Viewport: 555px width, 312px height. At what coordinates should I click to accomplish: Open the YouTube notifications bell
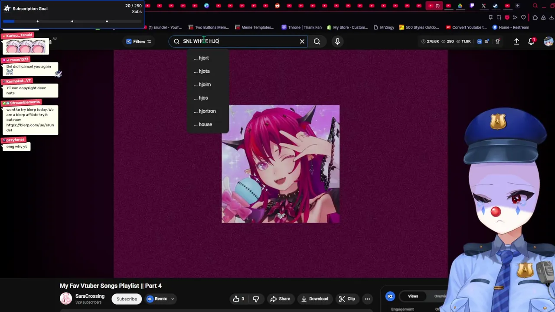coord(532,41)
